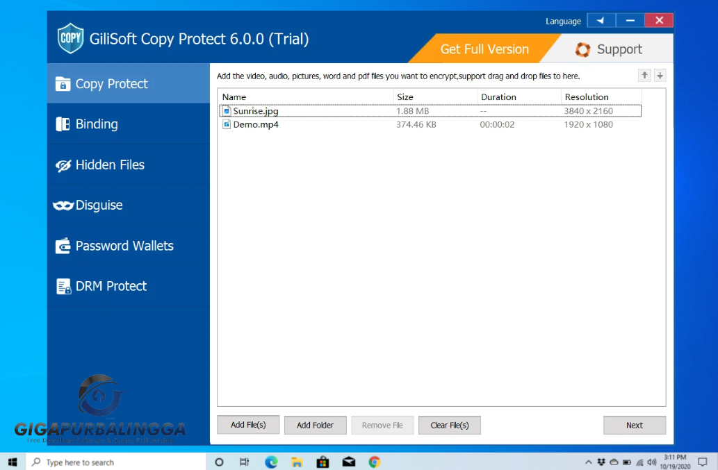Click the Add Folder button

(315, 425)
